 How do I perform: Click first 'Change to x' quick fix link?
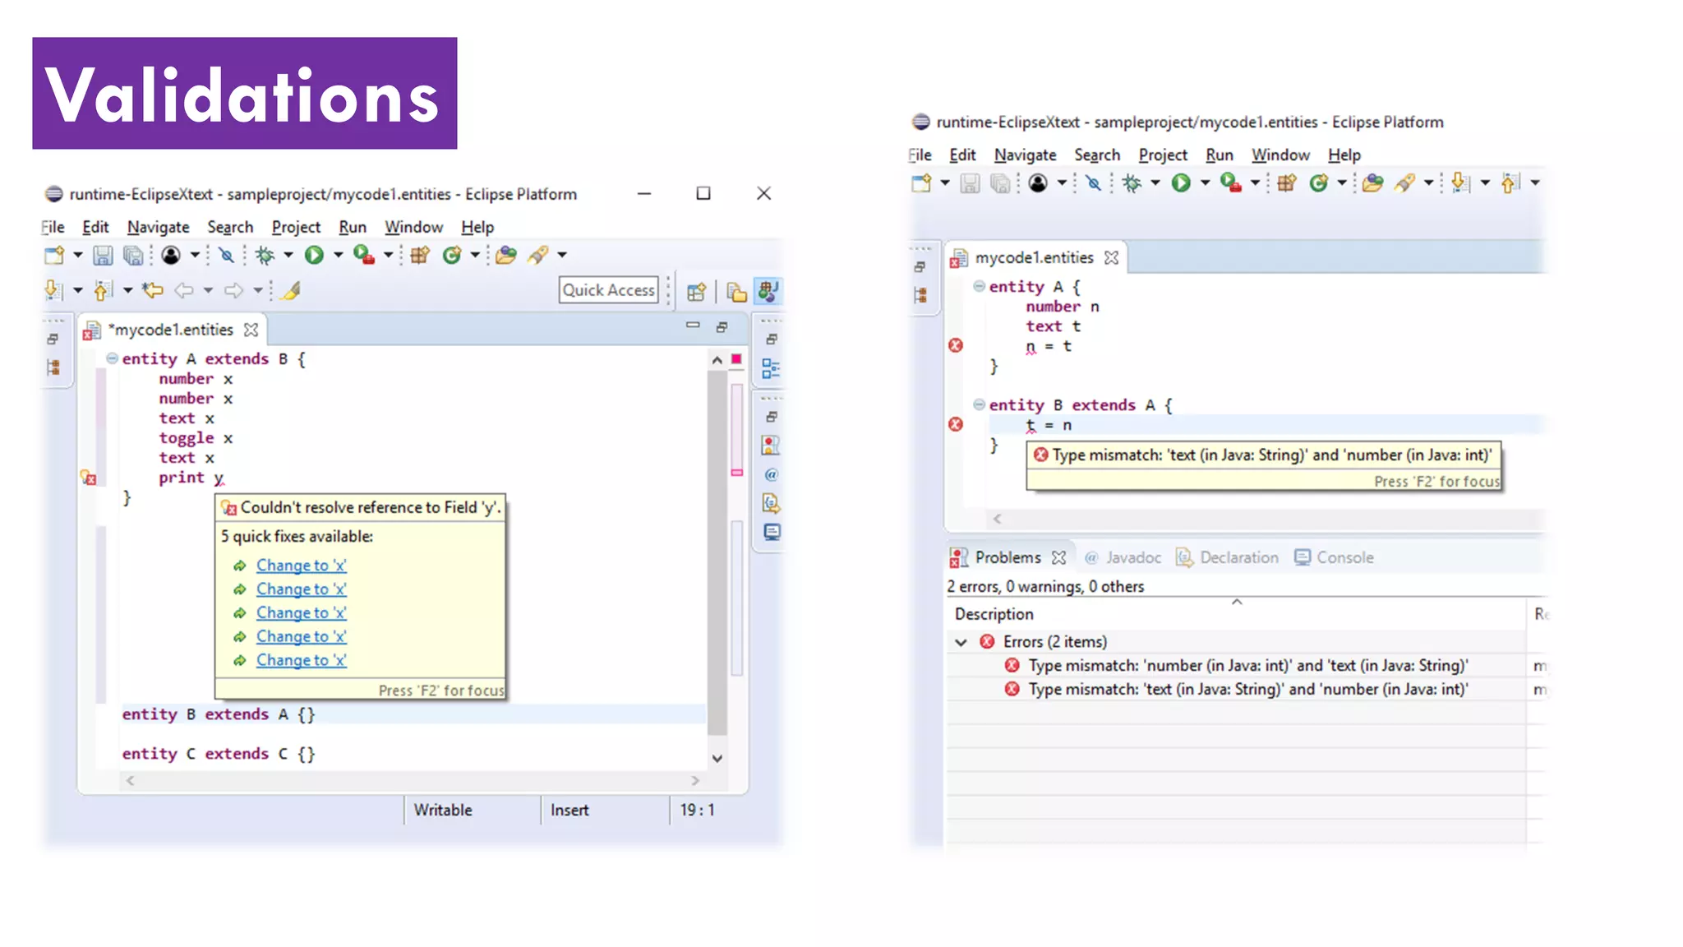coord(302,566)
